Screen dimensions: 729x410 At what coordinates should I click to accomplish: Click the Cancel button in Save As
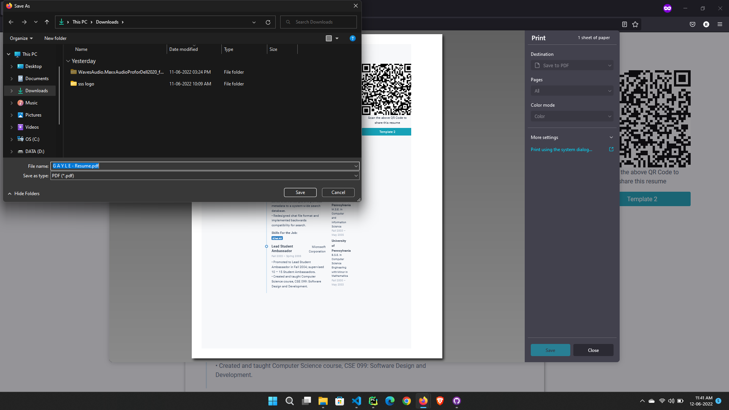point(338,192)
